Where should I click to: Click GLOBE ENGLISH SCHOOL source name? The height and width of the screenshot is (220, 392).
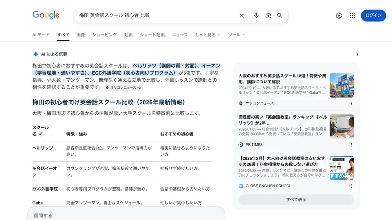pos(268,186)
